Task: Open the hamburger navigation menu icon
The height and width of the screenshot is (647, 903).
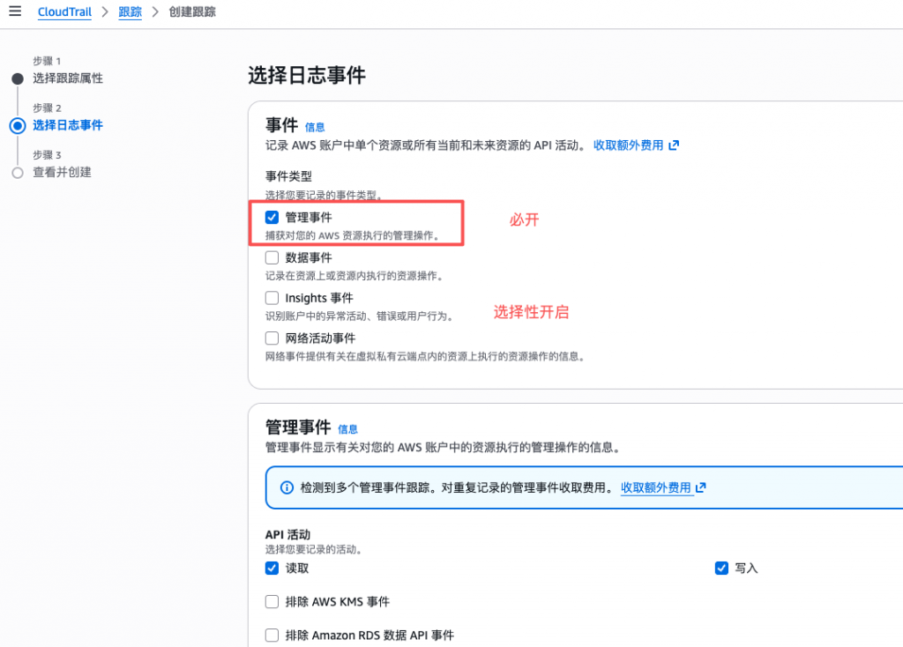Action: [x=15, y=11]
